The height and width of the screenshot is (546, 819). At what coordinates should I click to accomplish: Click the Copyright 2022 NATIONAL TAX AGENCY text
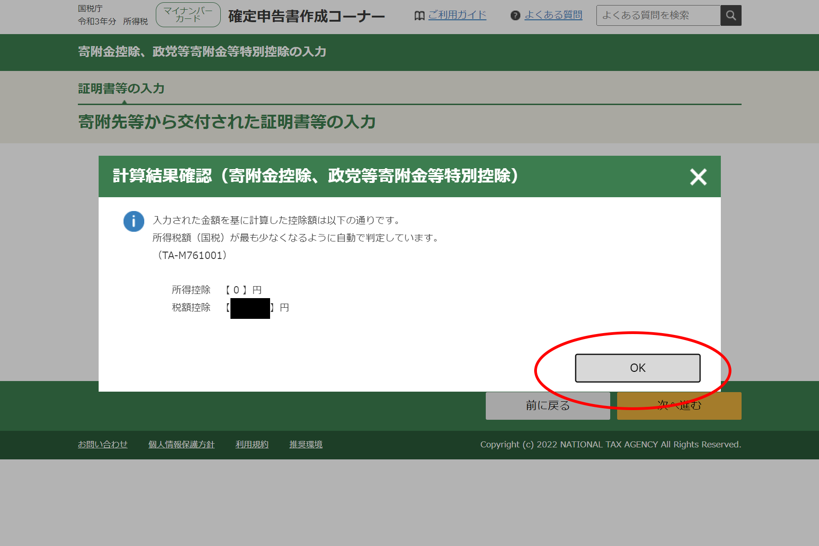pos(611,444)
